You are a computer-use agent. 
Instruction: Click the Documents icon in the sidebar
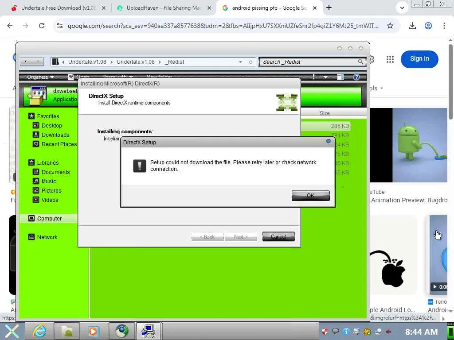(x=36, y=172)
